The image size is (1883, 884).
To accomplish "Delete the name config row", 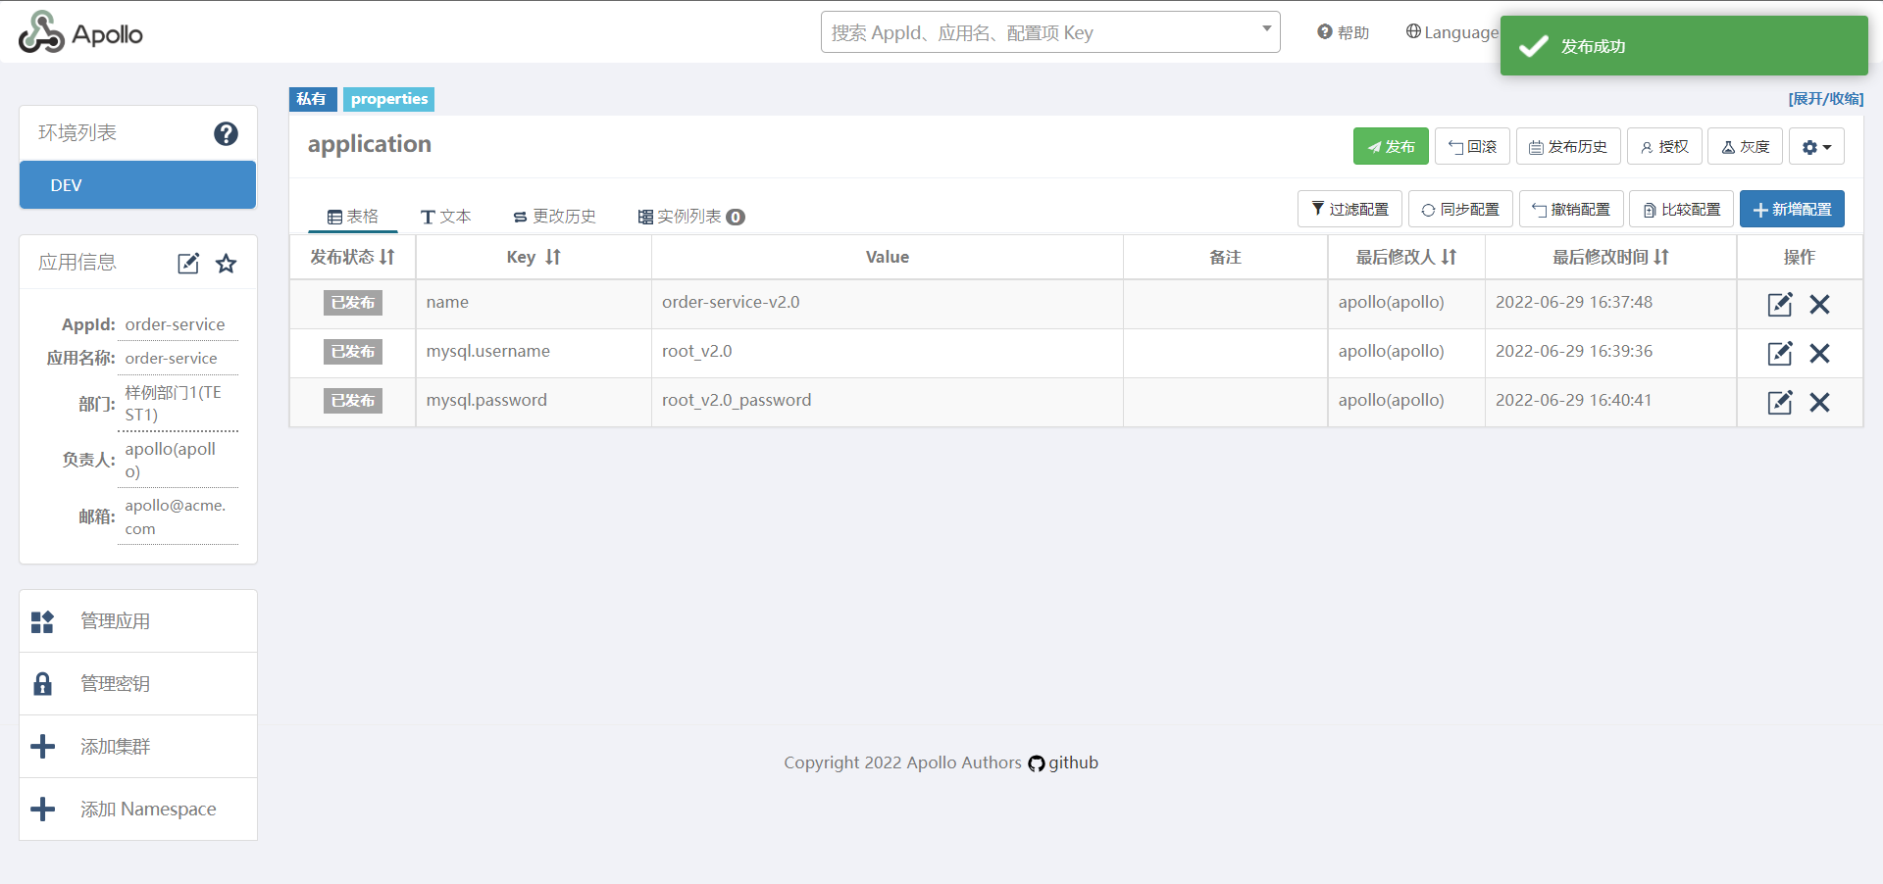I will tap(1819, 305).
